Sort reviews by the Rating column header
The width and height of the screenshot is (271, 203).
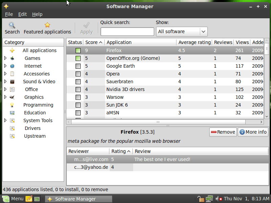121,151
